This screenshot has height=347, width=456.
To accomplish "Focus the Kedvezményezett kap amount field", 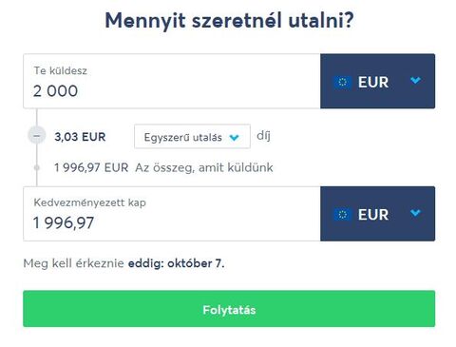I will point(172,214).
